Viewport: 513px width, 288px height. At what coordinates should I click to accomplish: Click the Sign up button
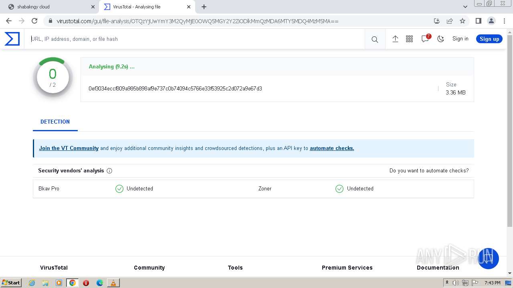pos(489,39)
